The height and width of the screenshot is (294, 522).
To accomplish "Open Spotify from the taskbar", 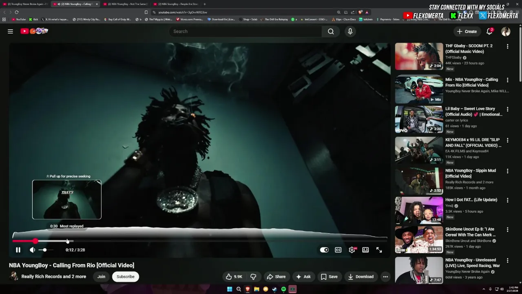I will 283,289.
